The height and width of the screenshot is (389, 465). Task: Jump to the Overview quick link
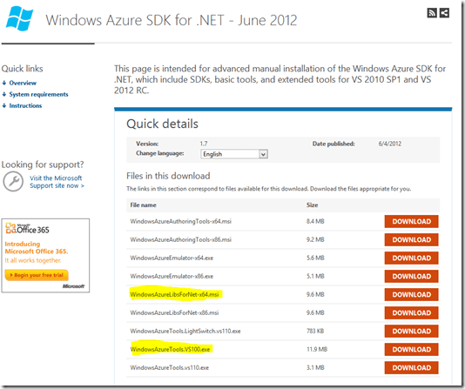pos(23,83)
